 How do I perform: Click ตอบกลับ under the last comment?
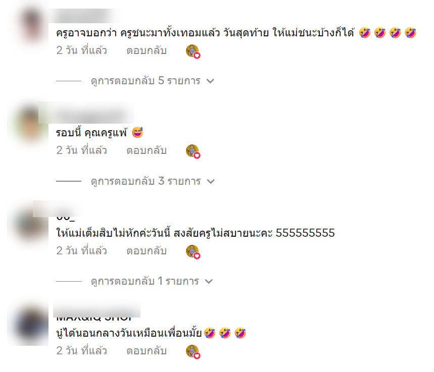147,351
